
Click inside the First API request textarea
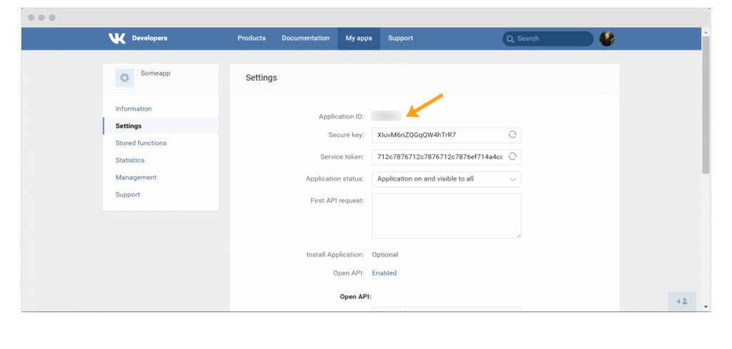point(446,216)
